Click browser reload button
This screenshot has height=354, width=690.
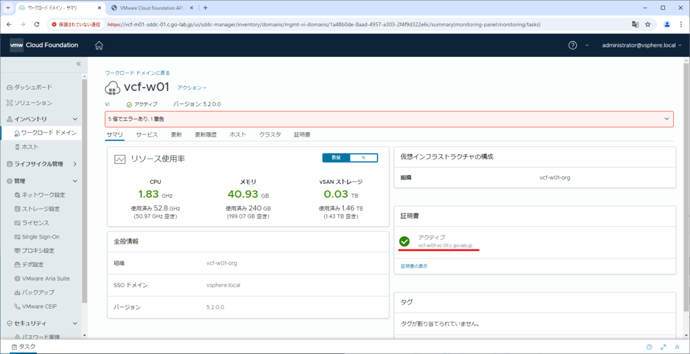coord(37,25)
